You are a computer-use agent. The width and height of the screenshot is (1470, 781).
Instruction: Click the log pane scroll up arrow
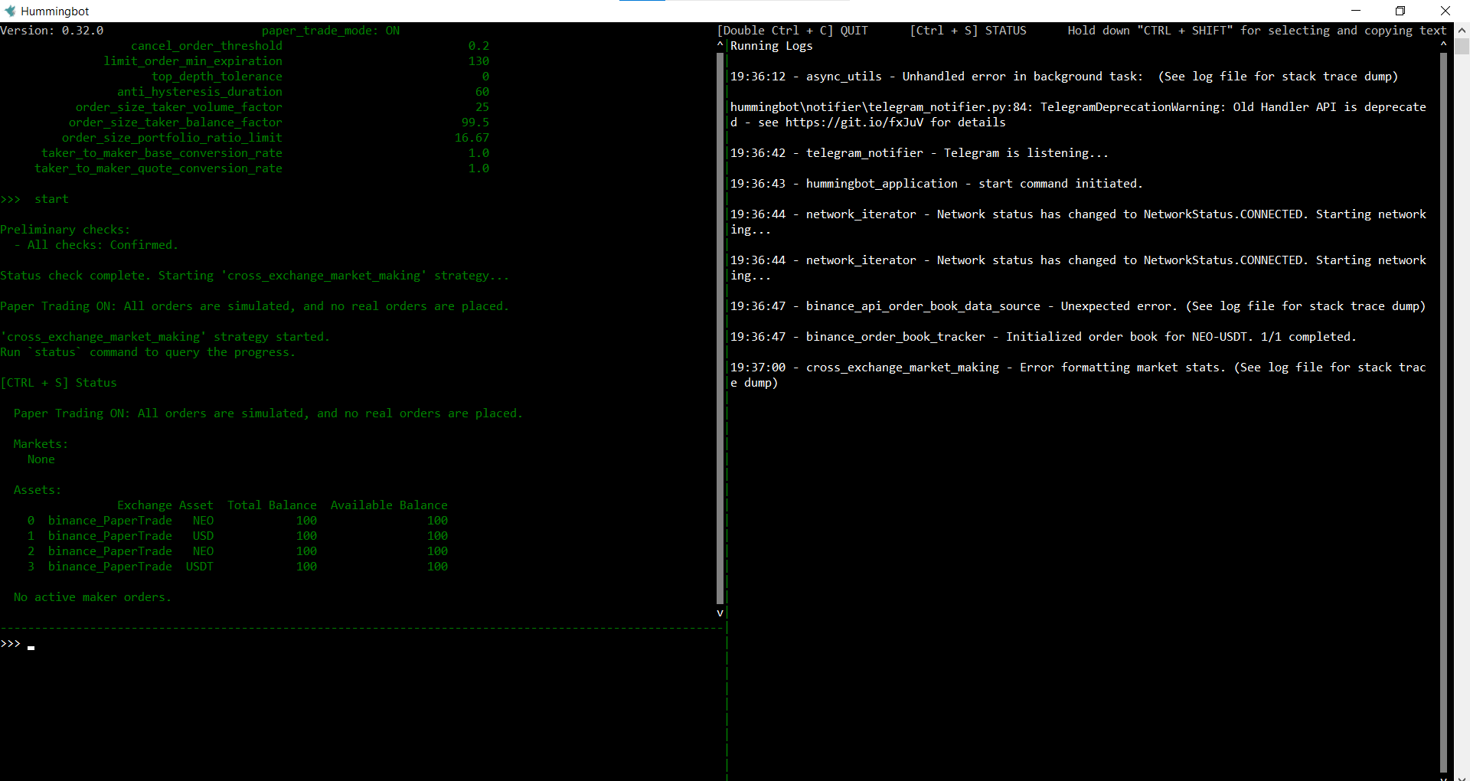click(1443, 45)
